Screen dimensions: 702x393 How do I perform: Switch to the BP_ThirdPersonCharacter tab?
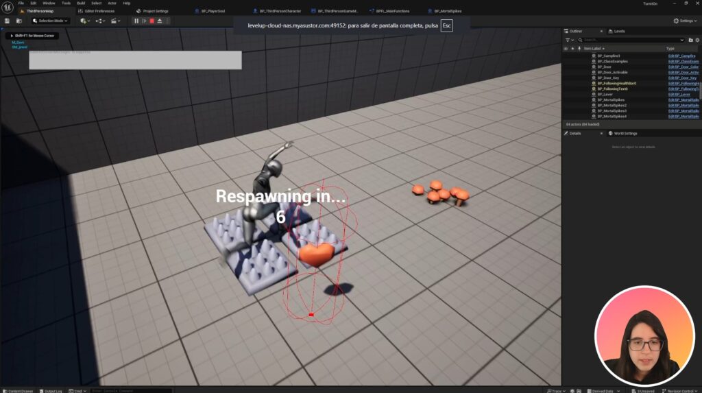[x=277, y=11]
